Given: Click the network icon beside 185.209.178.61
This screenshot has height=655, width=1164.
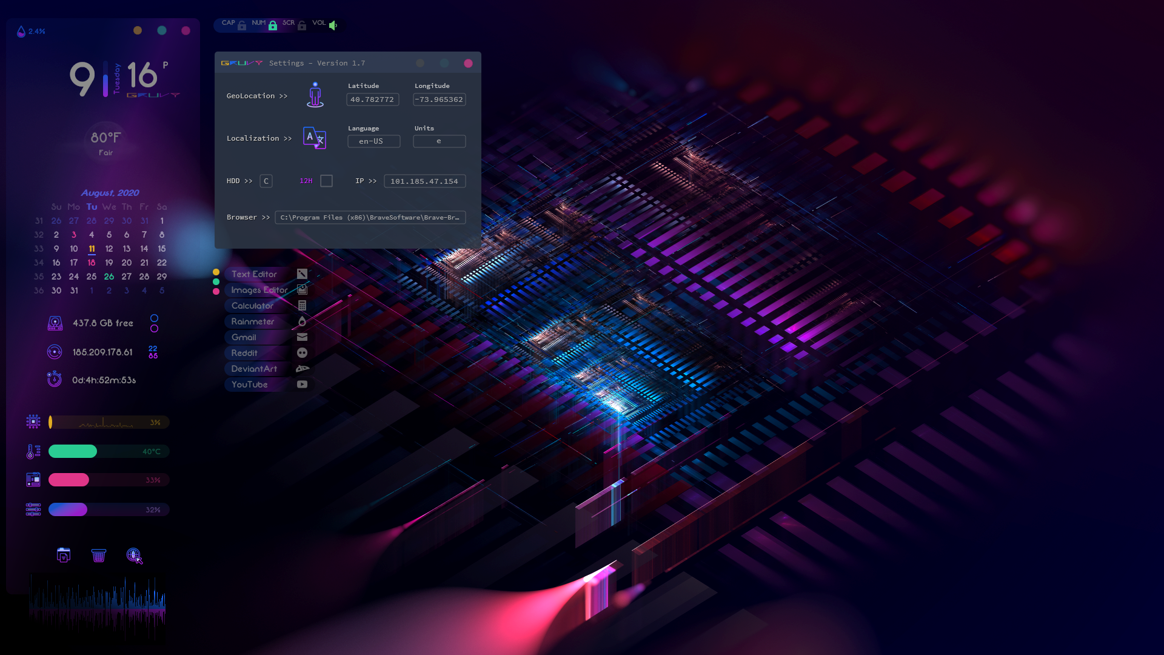Looking at the screenshot, I should point(55,352).
